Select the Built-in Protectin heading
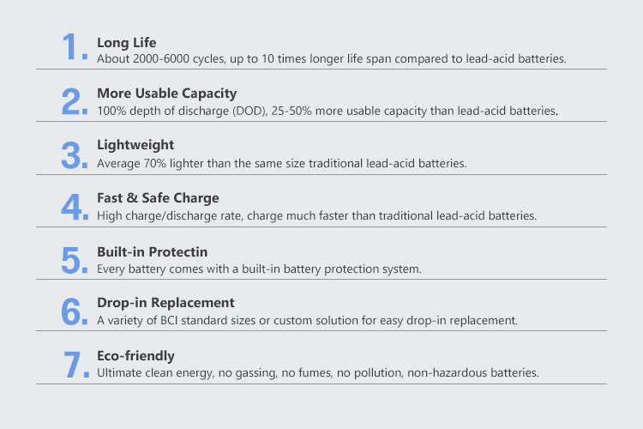Viewport: 643px width, 429px height. point(152,251)
